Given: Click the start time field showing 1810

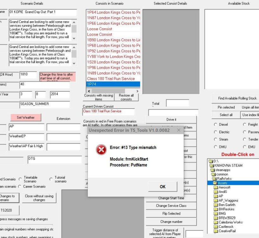Looking at the screenshot, I should [28, 75].
